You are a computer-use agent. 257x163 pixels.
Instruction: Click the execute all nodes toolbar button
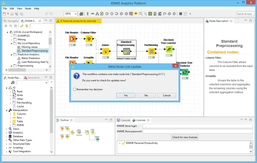coord(112,14)
